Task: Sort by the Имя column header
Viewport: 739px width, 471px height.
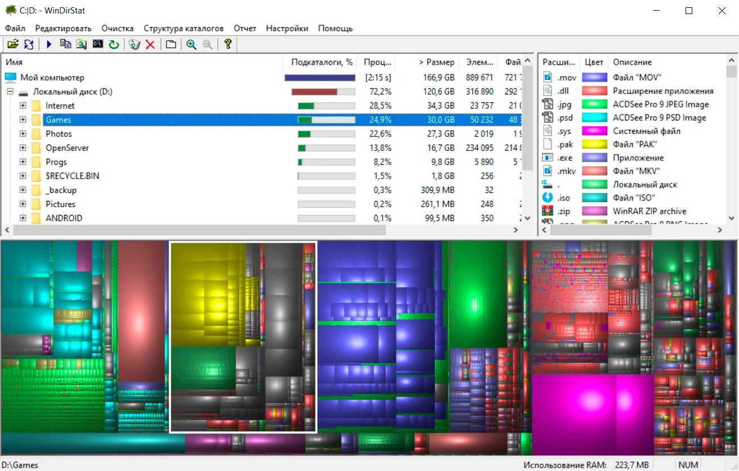Action: click(x=142, y=62)
